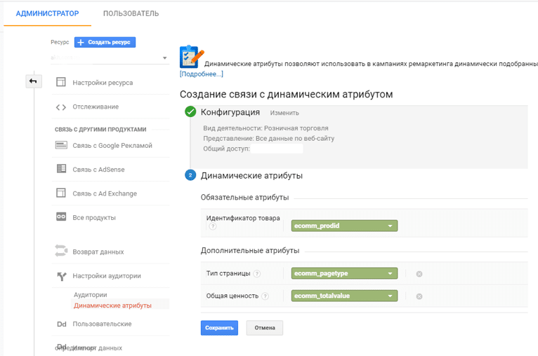This screenshot has height=356, width=538.
Task: Remove the Тип страницы attribute
Action: pyautogui.click(x=419, y=274)
